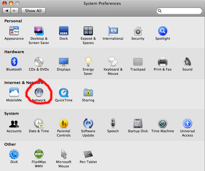The height and width of the screenshot is (171, 205).
Task: Close the System Preferences window
Action: [5, 3]
